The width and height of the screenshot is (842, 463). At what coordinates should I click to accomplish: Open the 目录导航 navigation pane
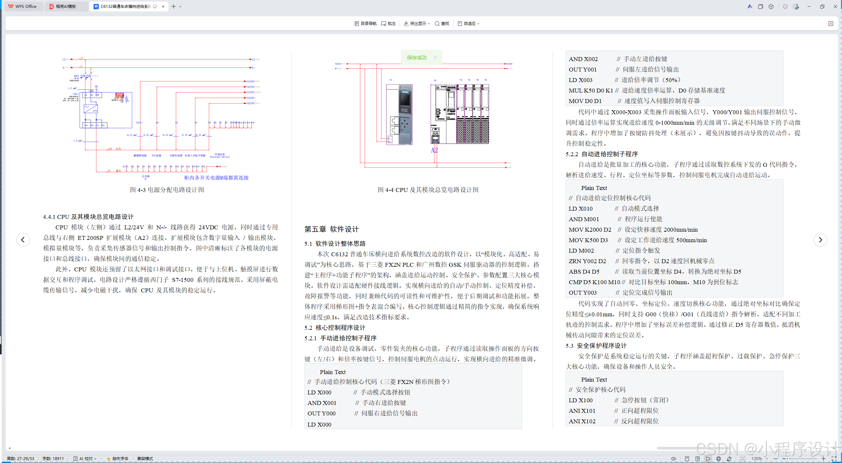pos(365,24)
